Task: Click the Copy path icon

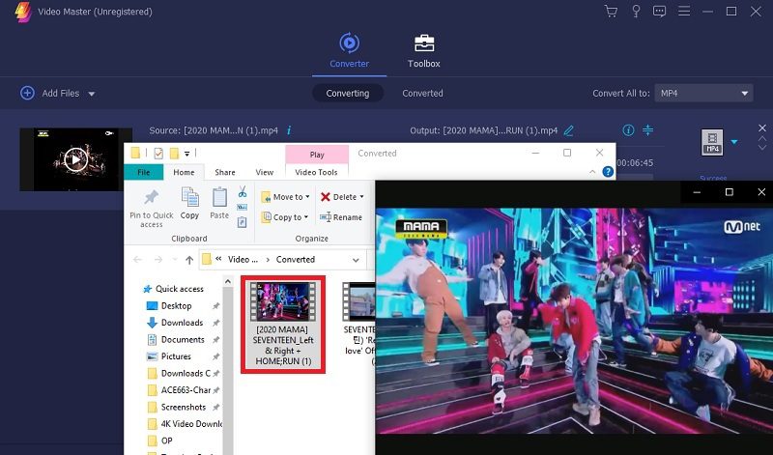Action: (243, 208)
